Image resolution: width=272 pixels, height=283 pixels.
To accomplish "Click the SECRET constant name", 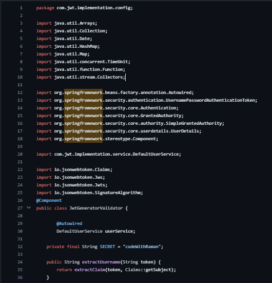I will (107, 247).
